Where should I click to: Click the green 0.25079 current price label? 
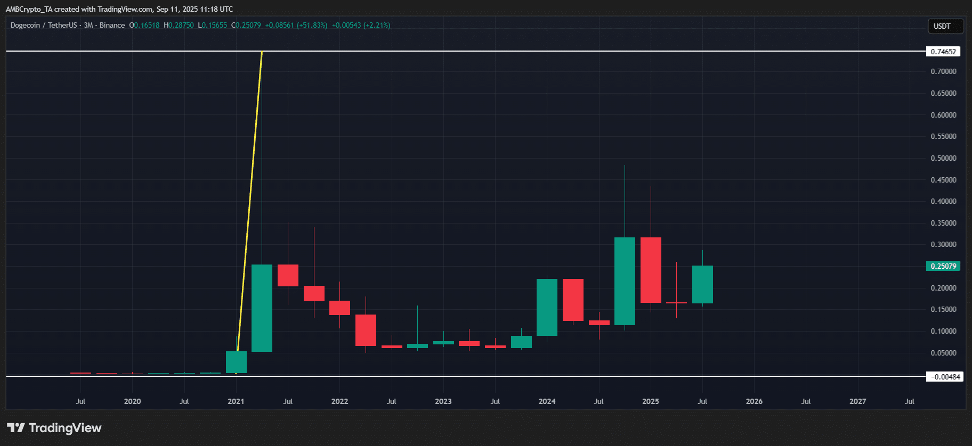(x=943, y=266)
